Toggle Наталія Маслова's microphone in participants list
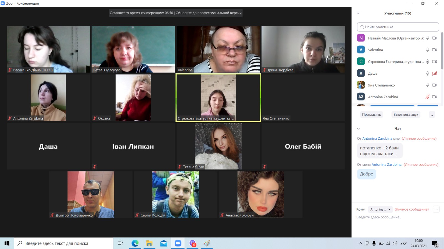The height and width of the screenshot is (249, 444). coord(427,38)
